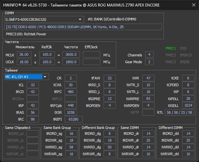This screenshot has width=199, height=162.
Task: Click the tRRD_L value field
Action: (110, 92)
